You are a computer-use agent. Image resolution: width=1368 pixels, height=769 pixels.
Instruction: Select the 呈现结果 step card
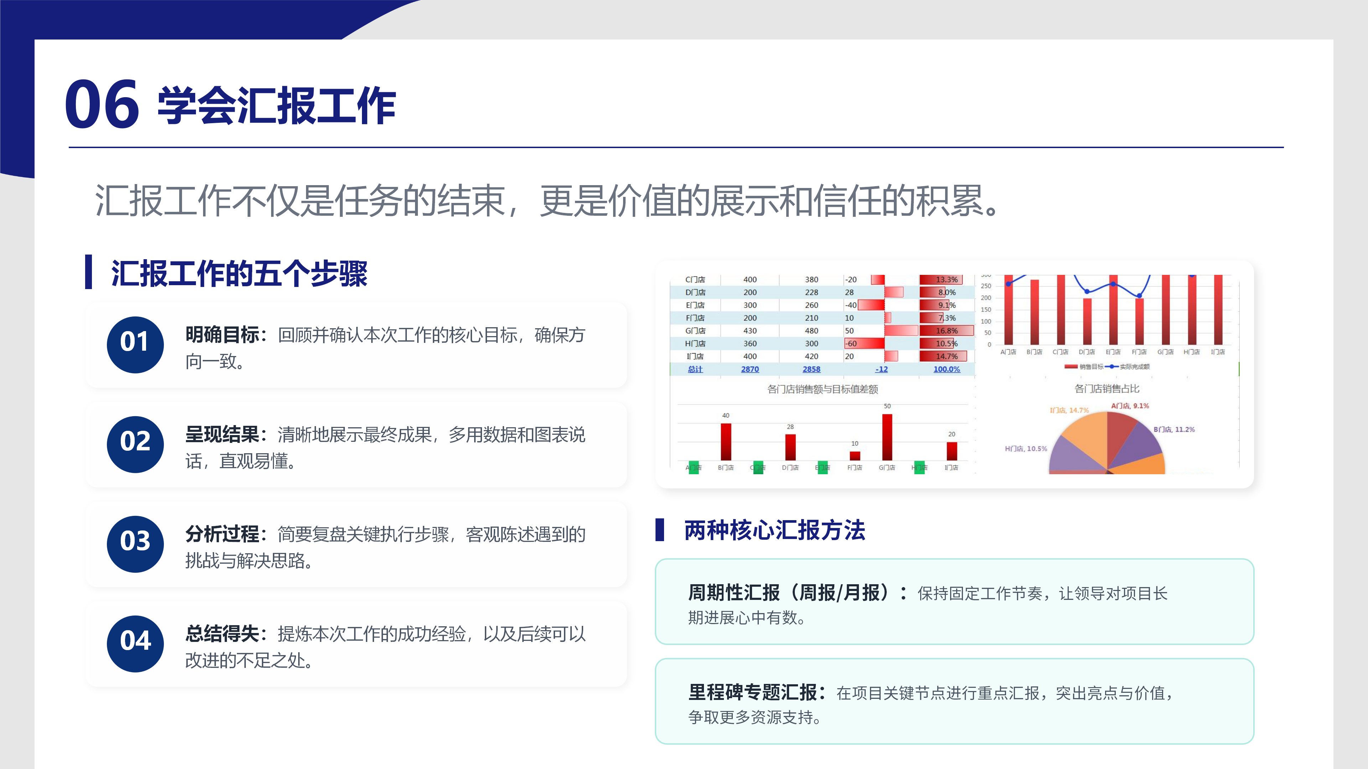356,445
